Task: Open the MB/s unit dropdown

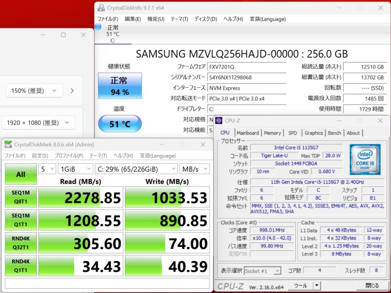Action: [x=194, y=169]
